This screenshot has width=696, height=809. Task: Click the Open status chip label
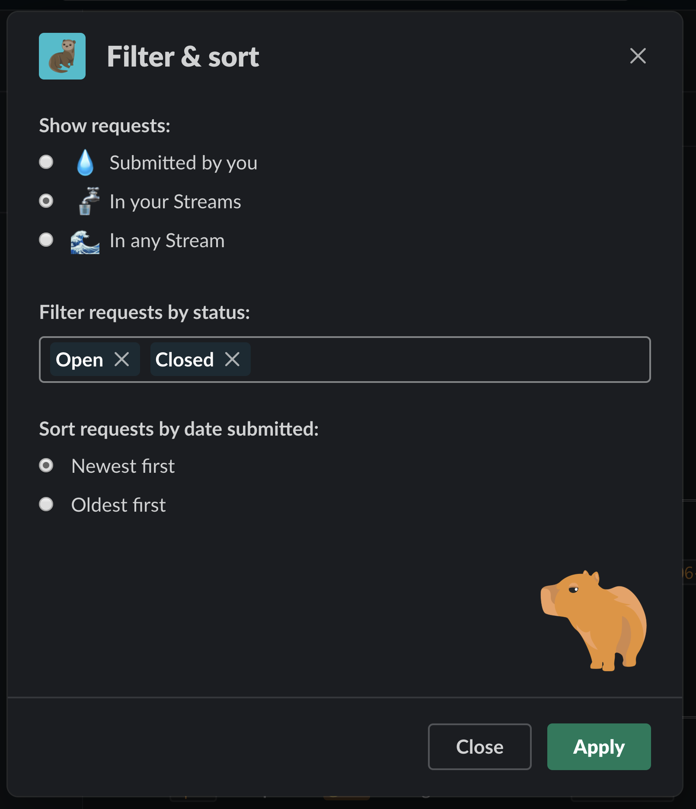[80, 360]
